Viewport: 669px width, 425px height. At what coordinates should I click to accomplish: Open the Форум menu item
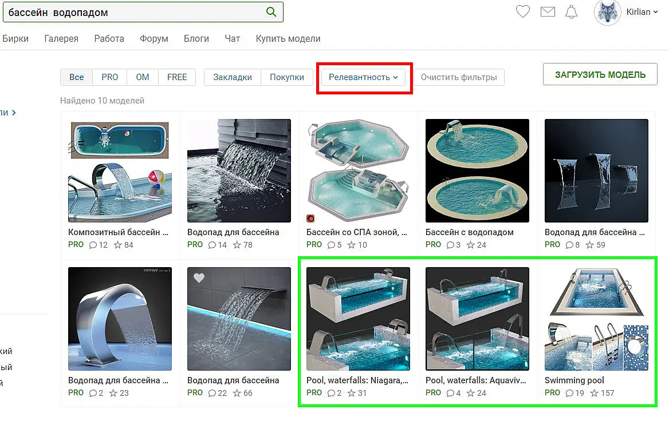pos(154,38)
